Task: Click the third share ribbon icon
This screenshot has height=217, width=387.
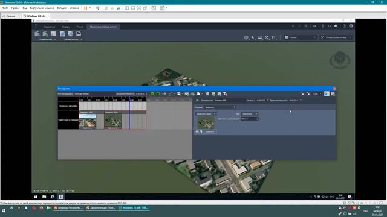Action: (x=79, y=34)
